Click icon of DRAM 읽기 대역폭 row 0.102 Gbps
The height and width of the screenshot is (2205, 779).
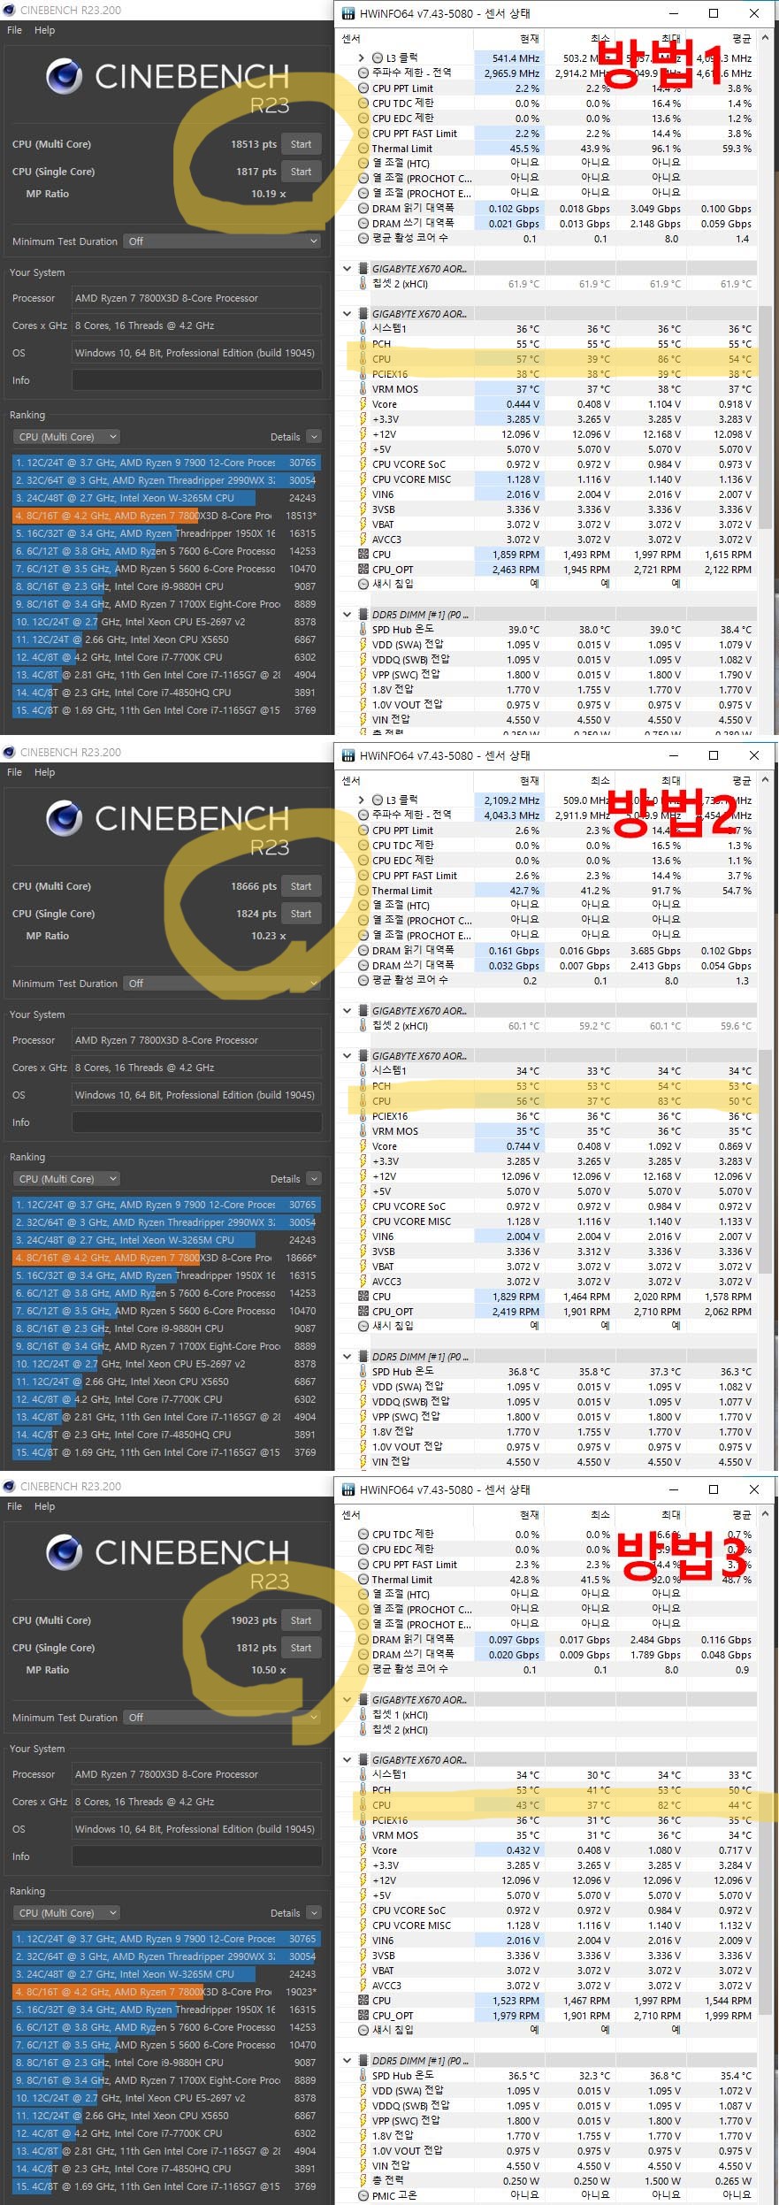click(x=363, y=209)
